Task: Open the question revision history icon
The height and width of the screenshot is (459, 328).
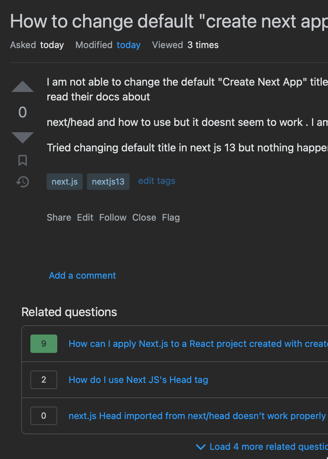Action: point(22,181)
